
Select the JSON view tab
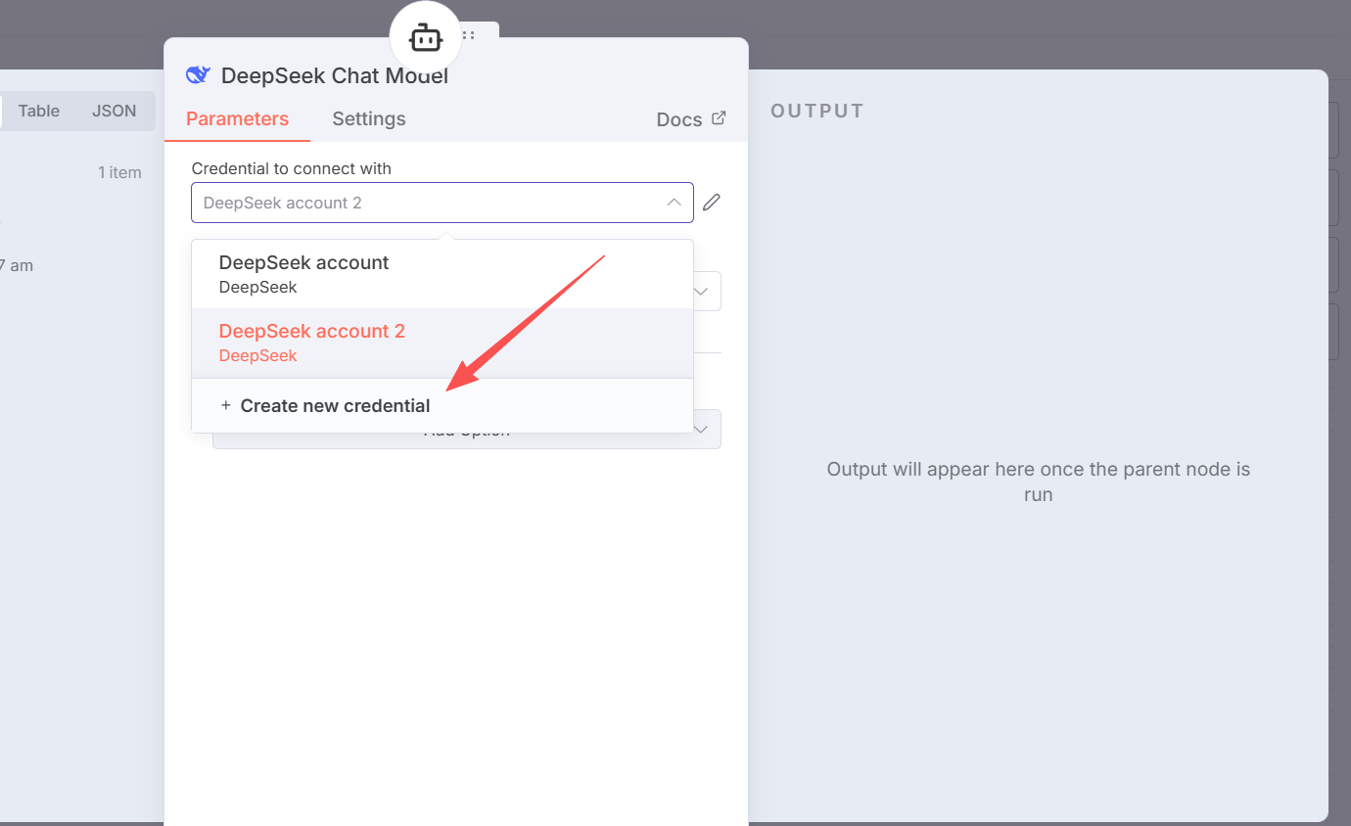click(x=115, y=111)
